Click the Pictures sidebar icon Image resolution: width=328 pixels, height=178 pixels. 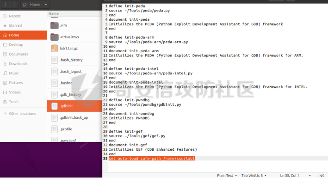(x=5, y=83)
